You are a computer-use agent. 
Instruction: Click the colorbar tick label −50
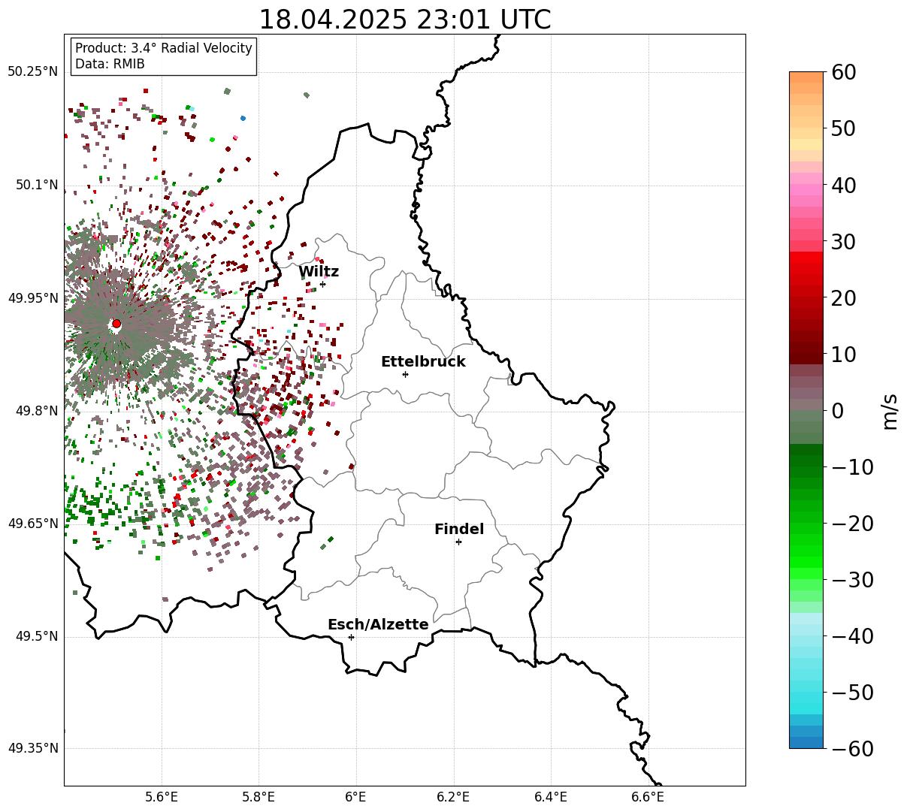click(x=852, y=693)
